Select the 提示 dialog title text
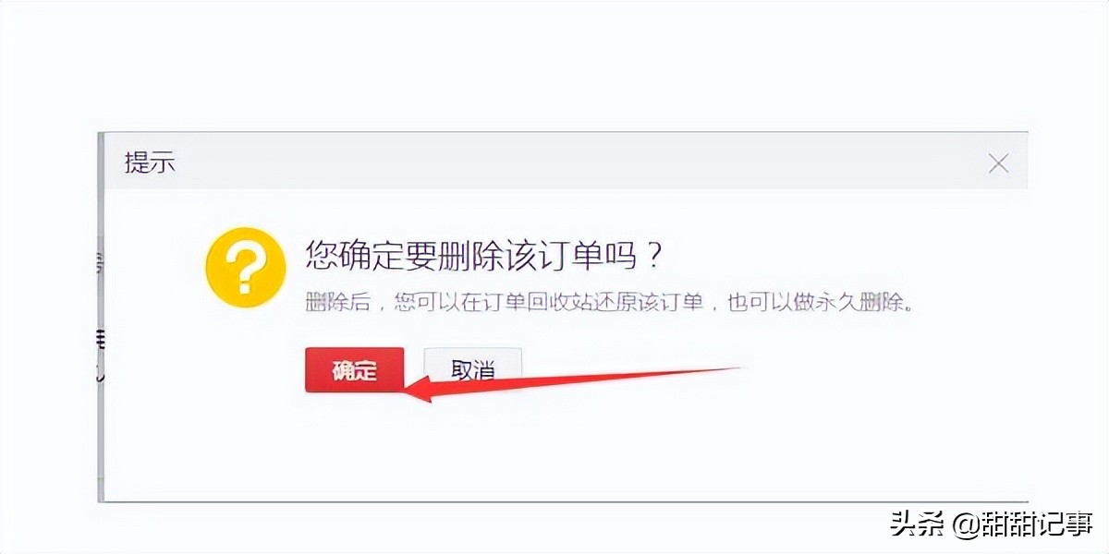This screenshot has height=554, width=1109. point(150,163)
